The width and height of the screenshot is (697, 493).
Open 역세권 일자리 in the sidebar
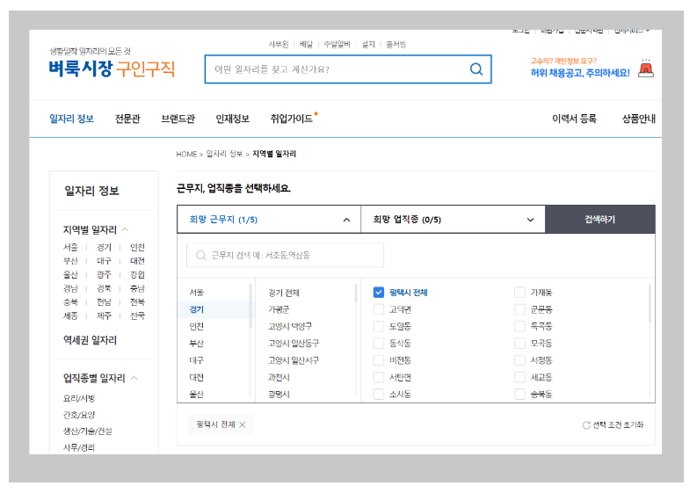90,340
